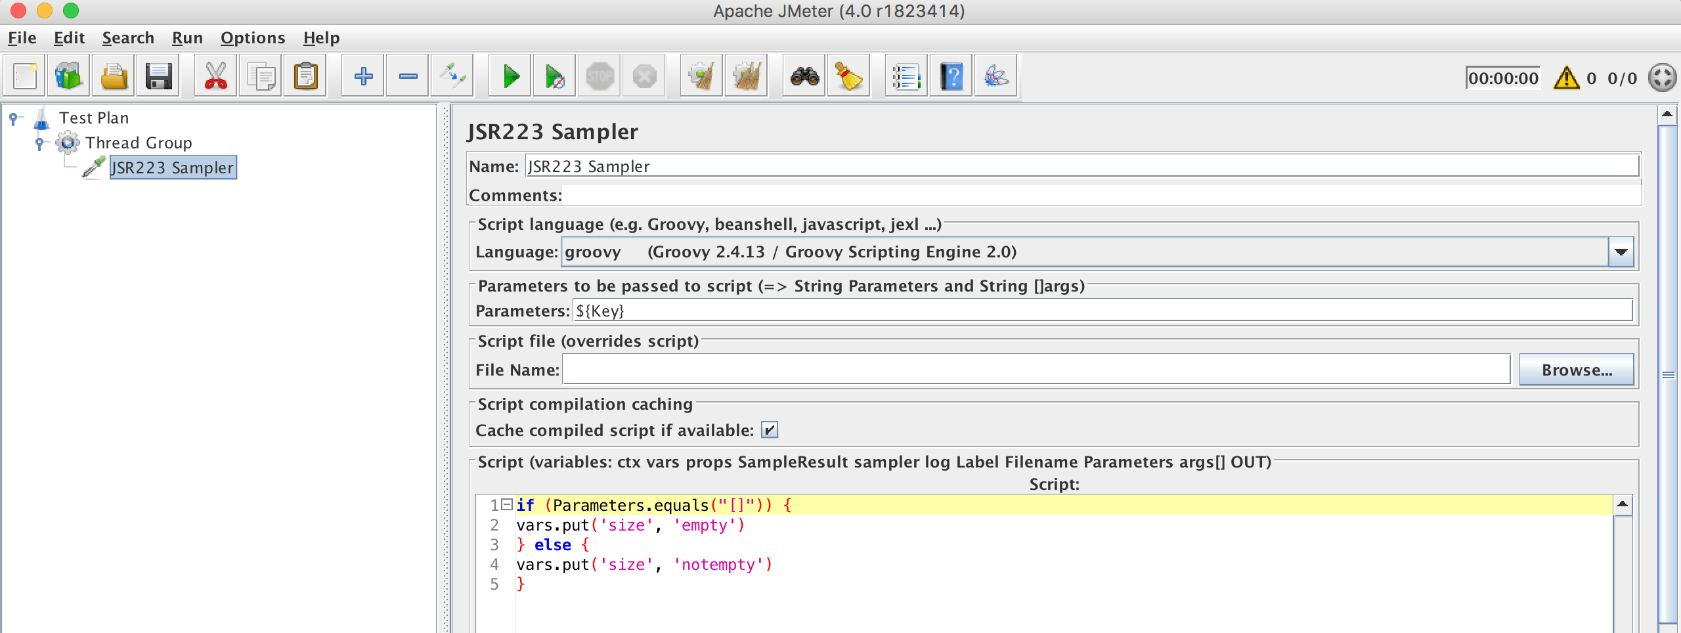Click Start no pauses toolbar icon
The height and width of the screenshot is (633, 1681).
(x=555, y=77)
